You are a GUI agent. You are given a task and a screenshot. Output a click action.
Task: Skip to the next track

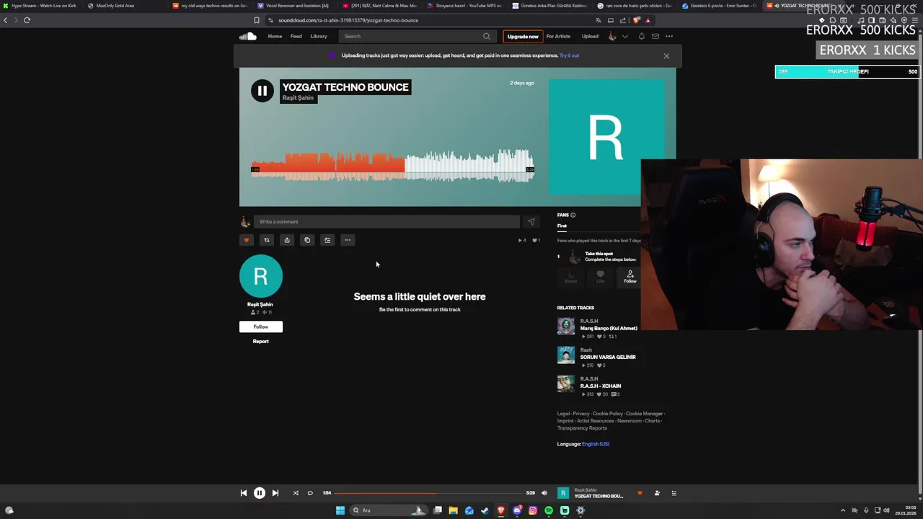[275, 493]
